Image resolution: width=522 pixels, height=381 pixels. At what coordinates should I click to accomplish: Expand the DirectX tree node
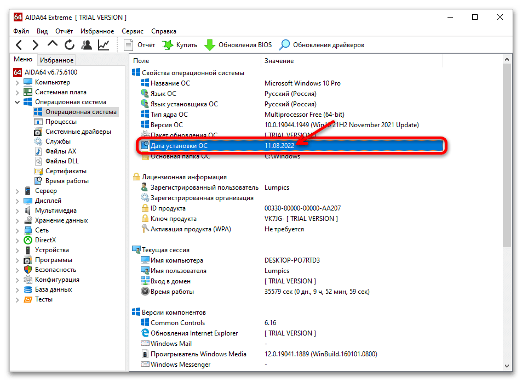18,241
